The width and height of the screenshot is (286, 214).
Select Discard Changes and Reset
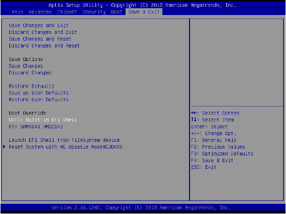click(44, 46)
